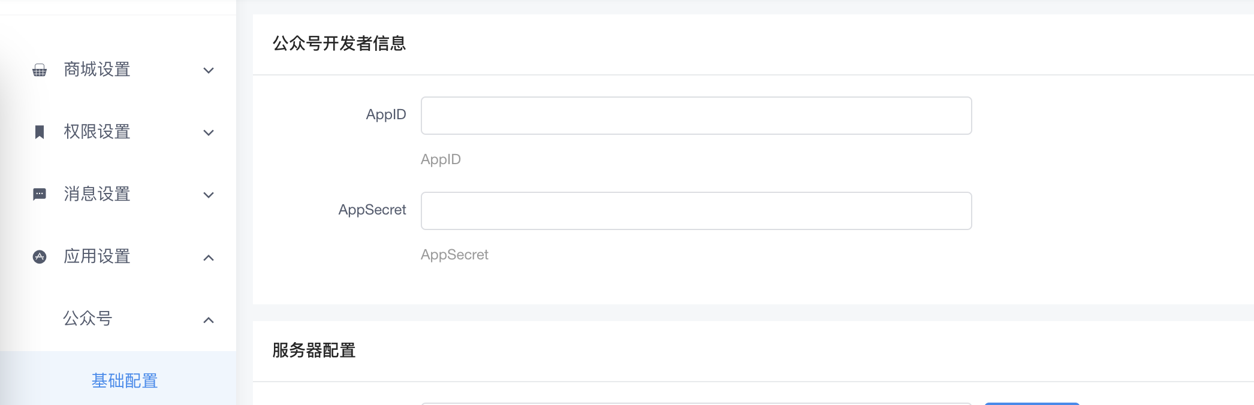This screenshot has width=1254, height=405.
Task: Focus the AppSecret text input field
Action: [696, 211]
